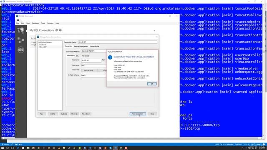The width and height of the screenshot is (267, 150).
Task: Click the Windows Start button
Action: click(x=3, y=148)
